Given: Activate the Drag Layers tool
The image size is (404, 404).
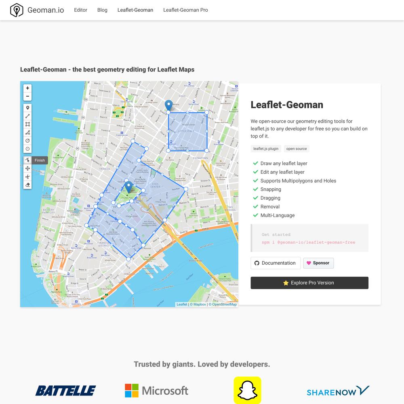Looking at the screenshot, I should click(x=27, y=168).
